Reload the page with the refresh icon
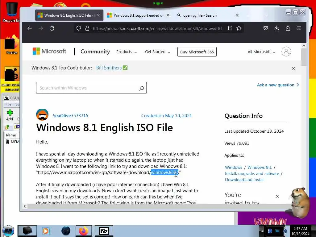316x237 pixels. (x=52, y=28)
